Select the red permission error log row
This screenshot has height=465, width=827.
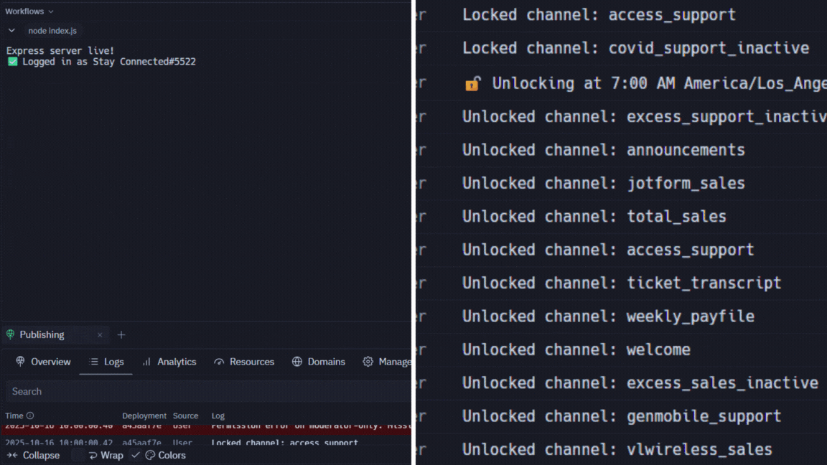tap(208, 427)
